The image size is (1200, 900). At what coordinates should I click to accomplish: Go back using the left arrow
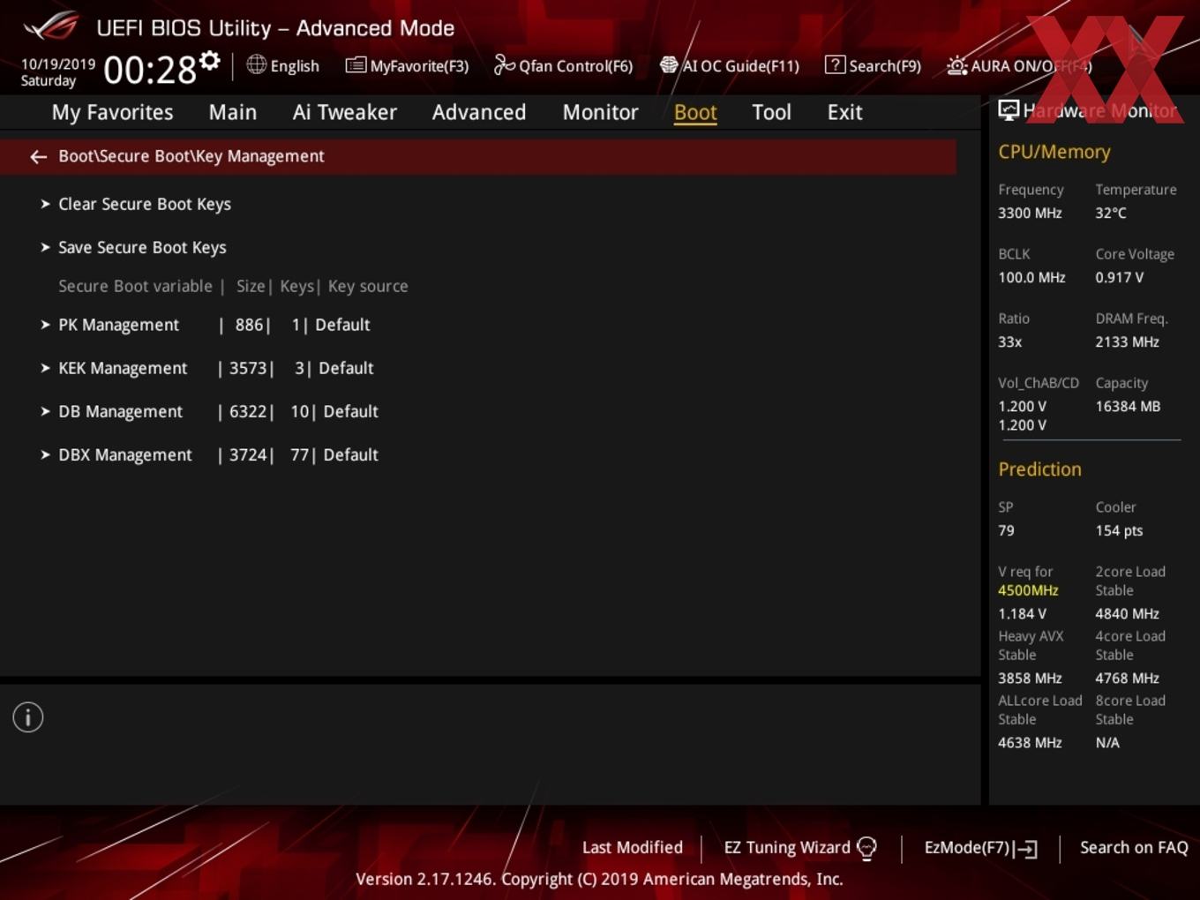coord(38,156)
